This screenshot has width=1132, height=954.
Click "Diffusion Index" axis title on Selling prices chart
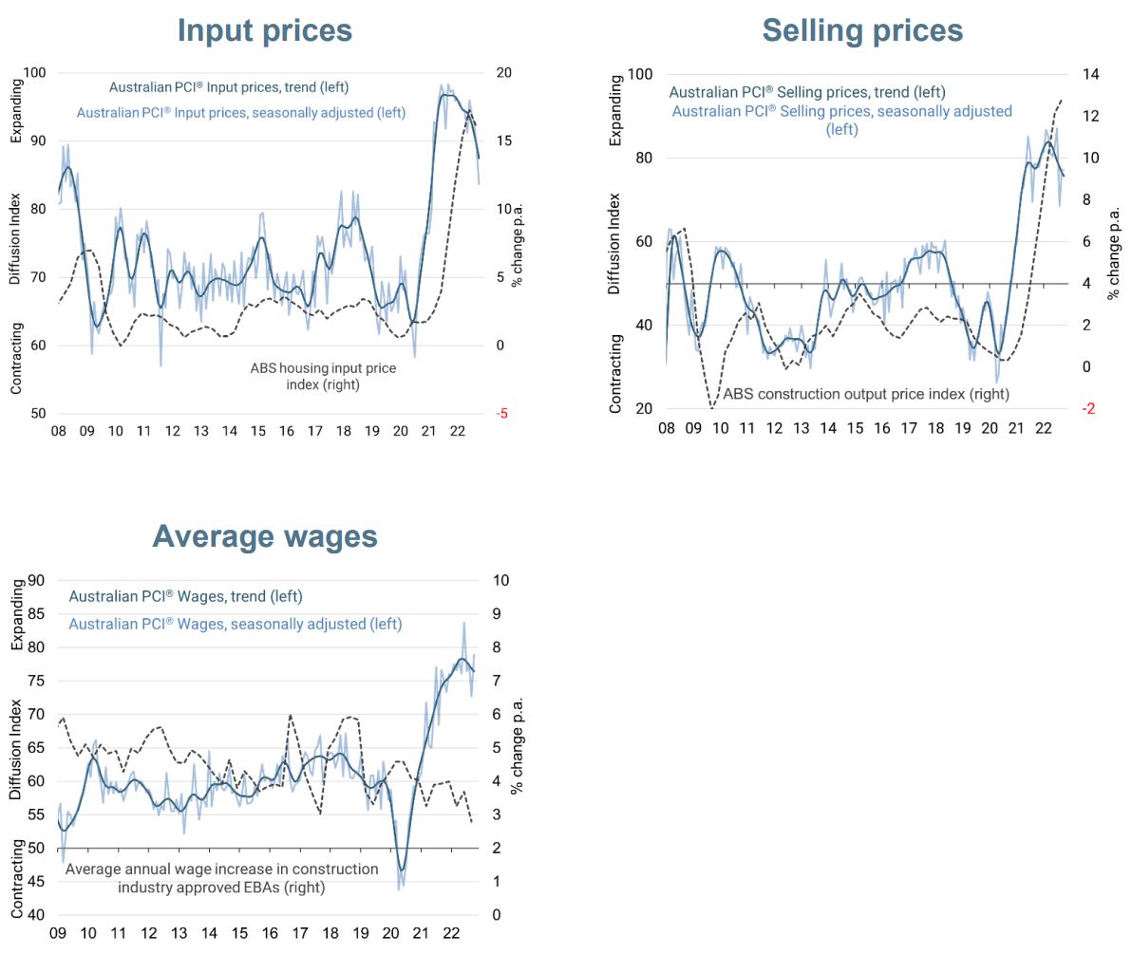click(615, 243)
